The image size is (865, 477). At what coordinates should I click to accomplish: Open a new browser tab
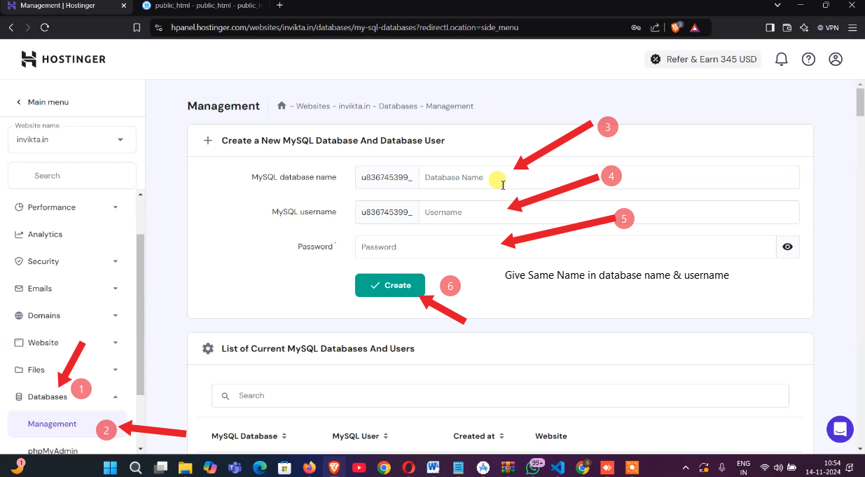pyautogui.click(x=279, y=5)
